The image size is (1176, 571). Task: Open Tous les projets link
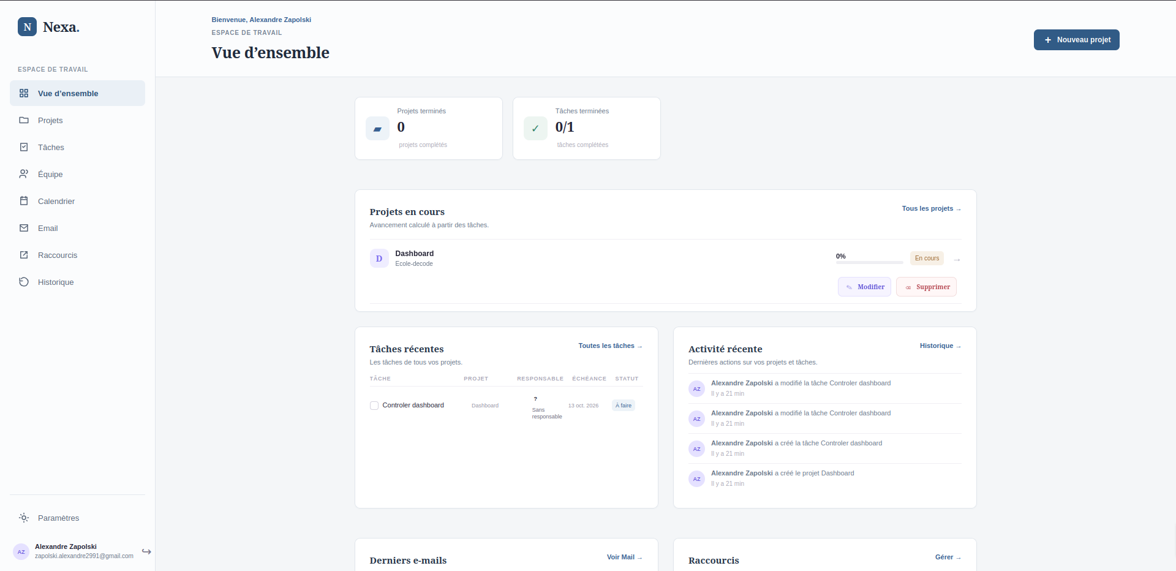931,208
